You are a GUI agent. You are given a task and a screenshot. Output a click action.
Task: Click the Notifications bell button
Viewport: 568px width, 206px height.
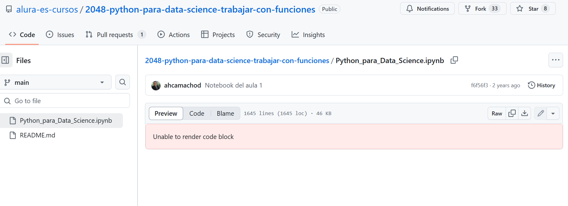[427, 9]
